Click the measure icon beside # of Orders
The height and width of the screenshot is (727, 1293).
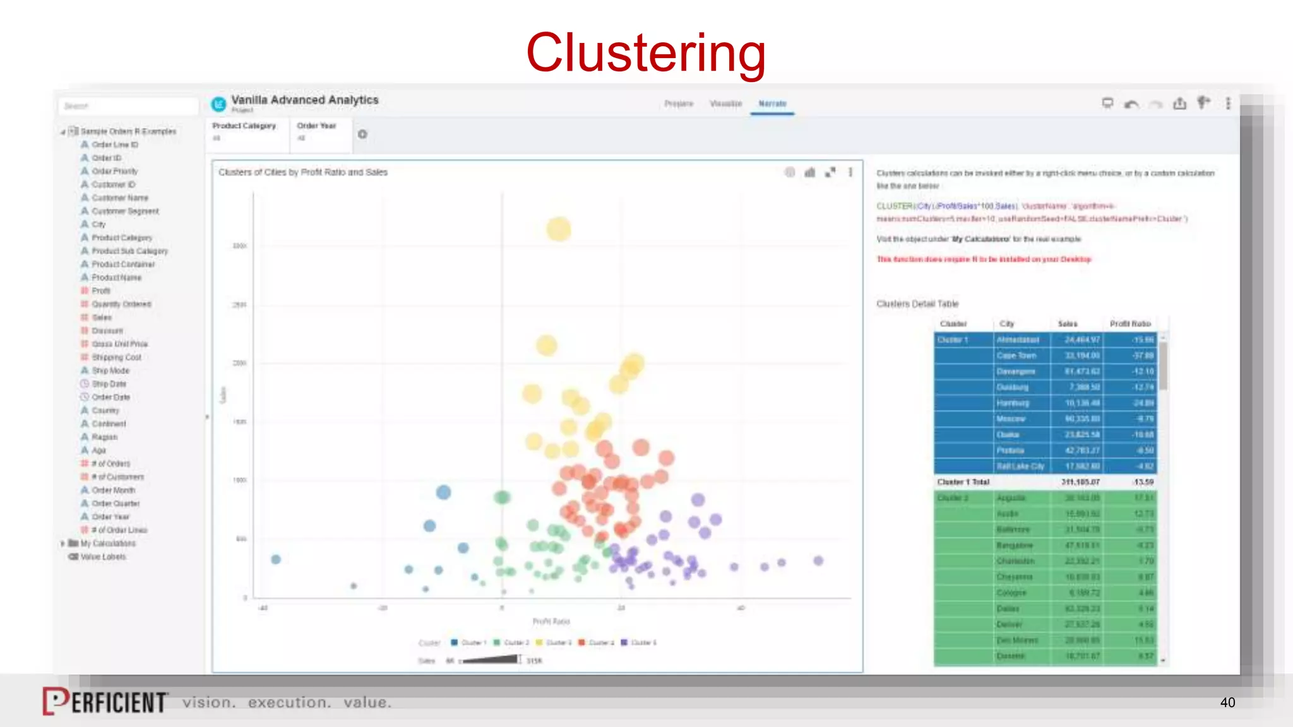click(x=85, y=463)
